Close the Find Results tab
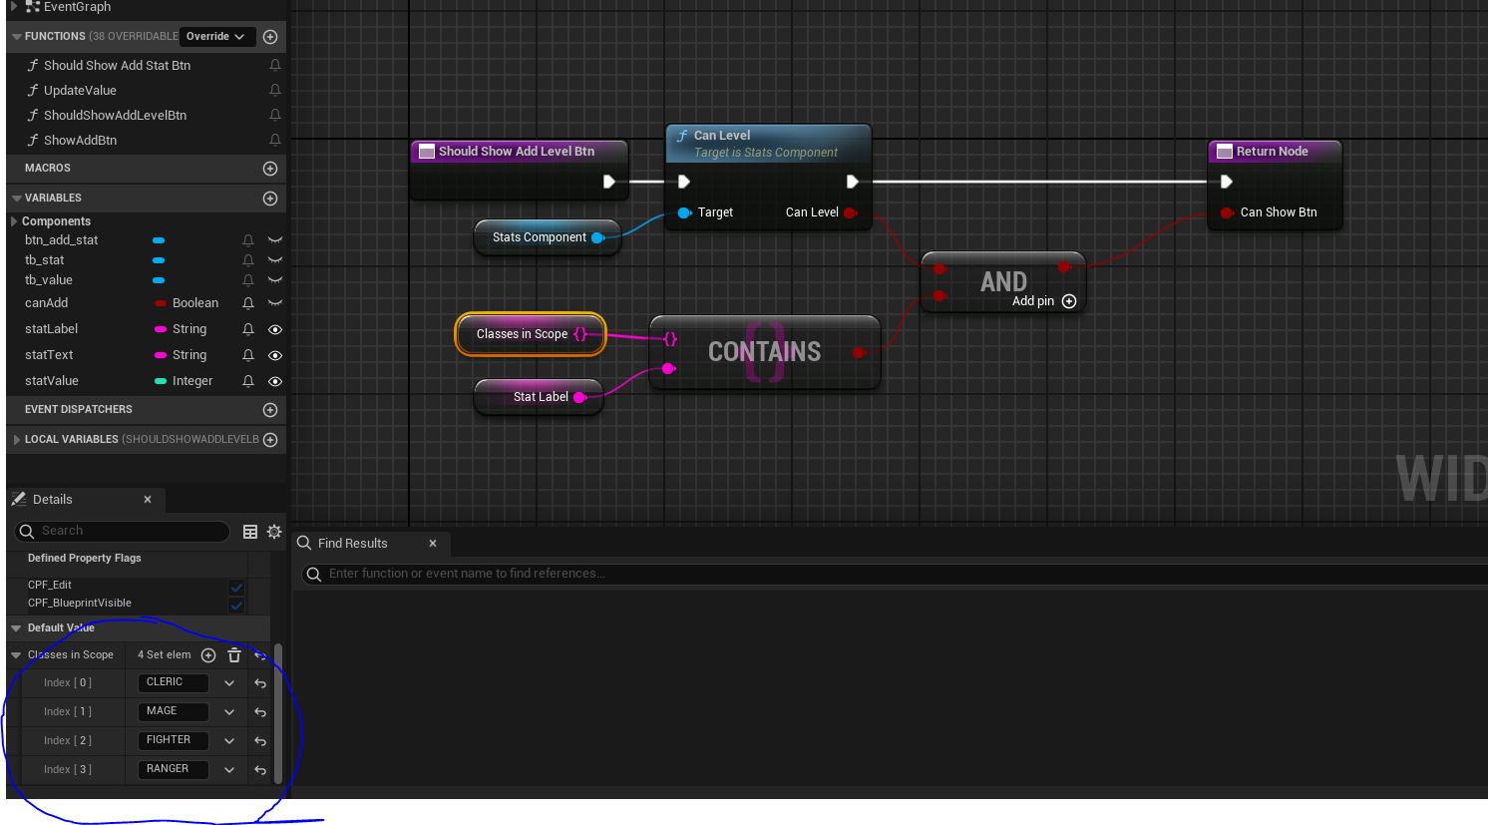 click(x=433, y=544)
